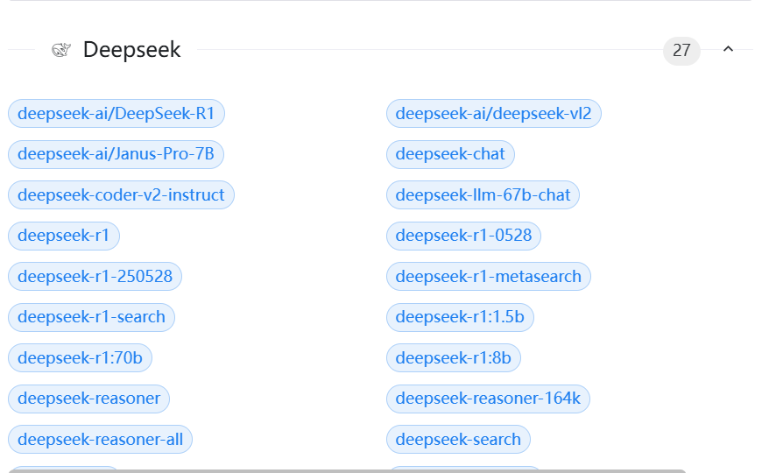Choose the deepseek-r1:1.5b model tag
Image resolution: width=762 pixels, height=473 pixels.
pos(460,317)
